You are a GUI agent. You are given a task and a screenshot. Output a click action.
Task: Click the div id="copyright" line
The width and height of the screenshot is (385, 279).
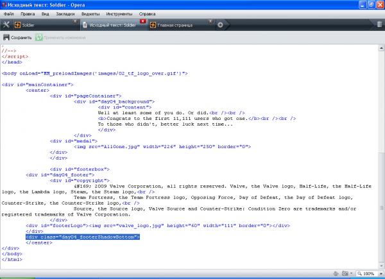pos(80,181)
